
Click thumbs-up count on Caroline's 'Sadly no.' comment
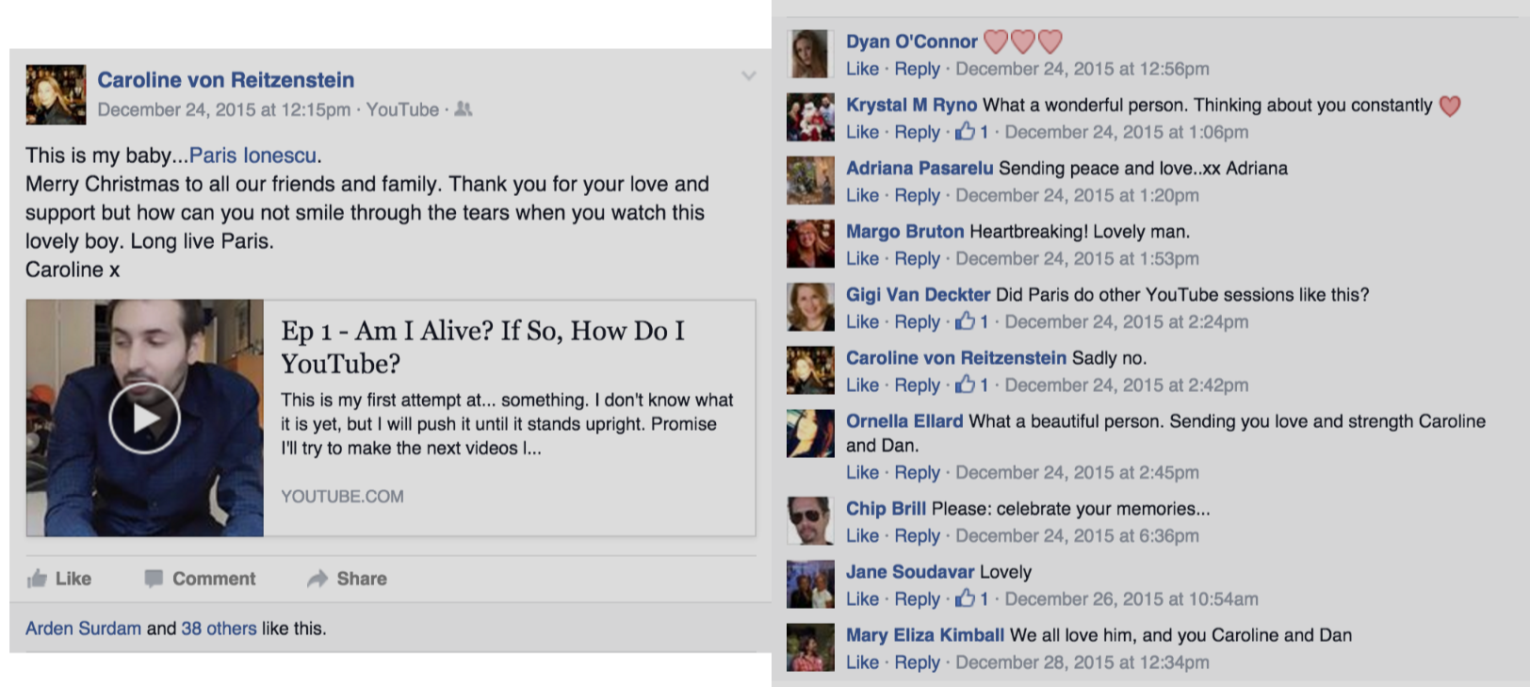click(972, 384)
